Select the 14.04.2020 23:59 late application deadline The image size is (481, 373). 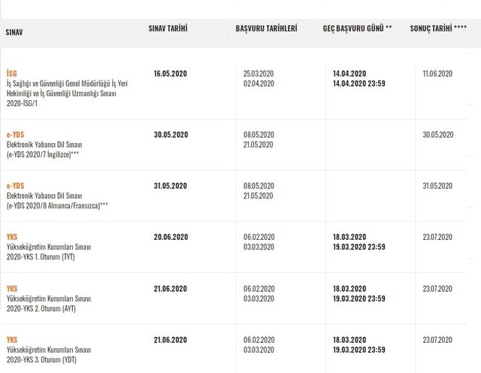pos(359,83)
